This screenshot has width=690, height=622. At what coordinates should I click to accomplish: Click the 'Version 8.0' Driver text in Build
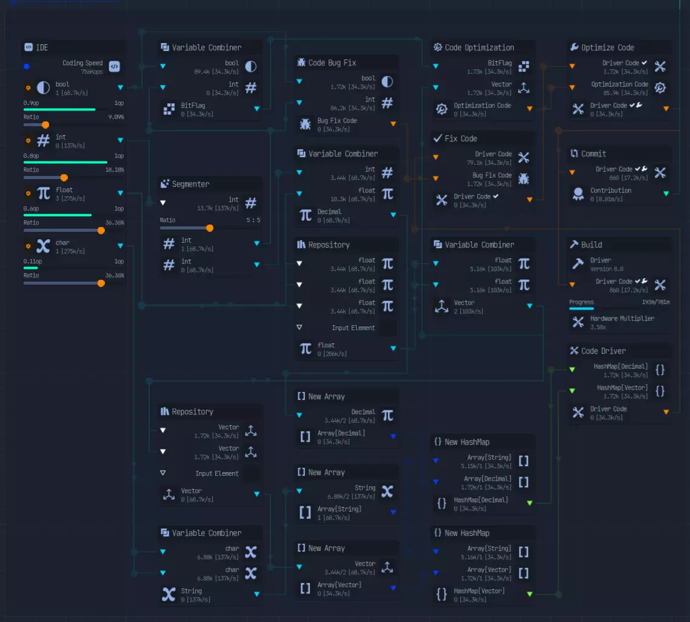[607, 269]
